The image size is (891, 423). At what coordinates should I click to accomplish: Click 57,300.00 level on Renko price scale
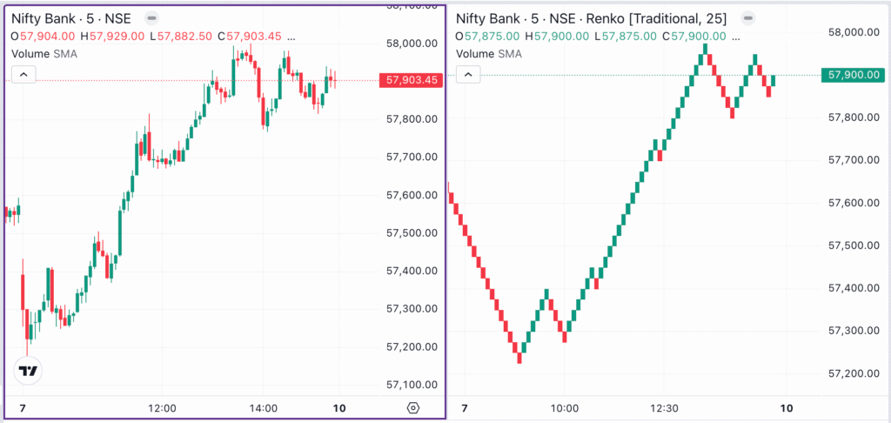852,331
